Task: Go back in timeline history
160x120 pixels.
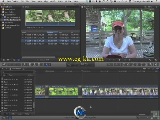Action: (3, 69)
